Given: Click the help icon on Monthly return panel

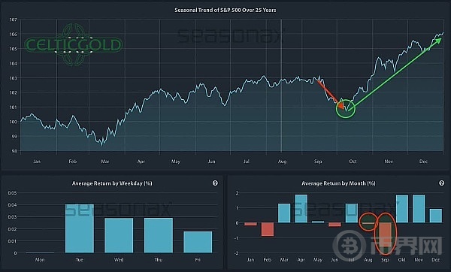Looking at the screenshot, I should [441, 183].
